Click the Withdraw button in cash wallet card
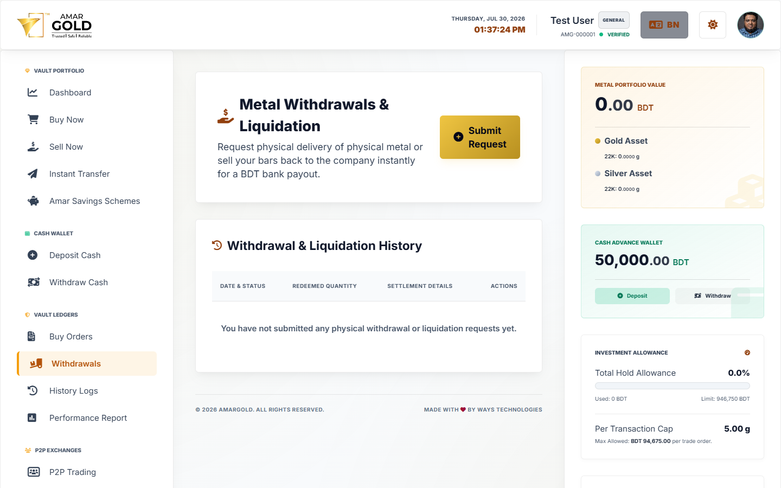The image size is (781, 488). pos(713,296)
